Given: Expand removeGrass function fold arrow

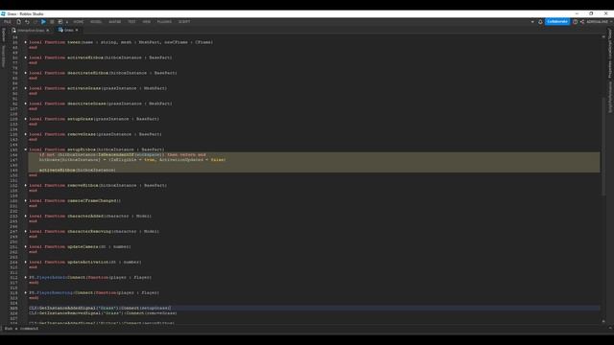Looking at the screenshot, I should [26, 134].
